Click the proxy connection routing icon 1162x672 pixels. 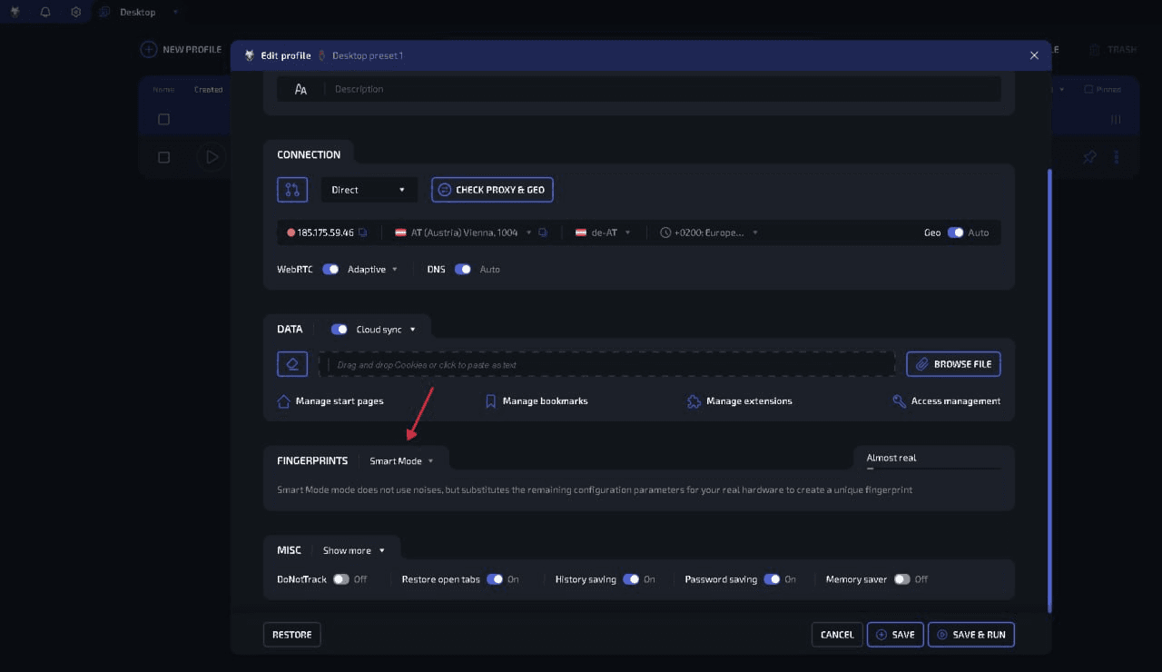pos(292,190)
